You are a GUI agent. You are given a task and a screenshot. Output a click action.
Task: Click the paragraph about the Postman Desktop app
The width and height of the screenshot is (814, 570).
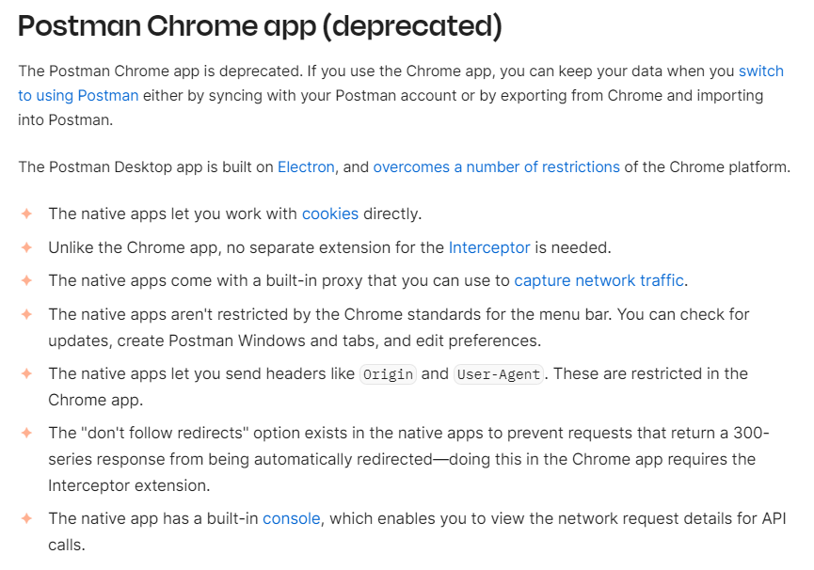click(x=405, y=167)
